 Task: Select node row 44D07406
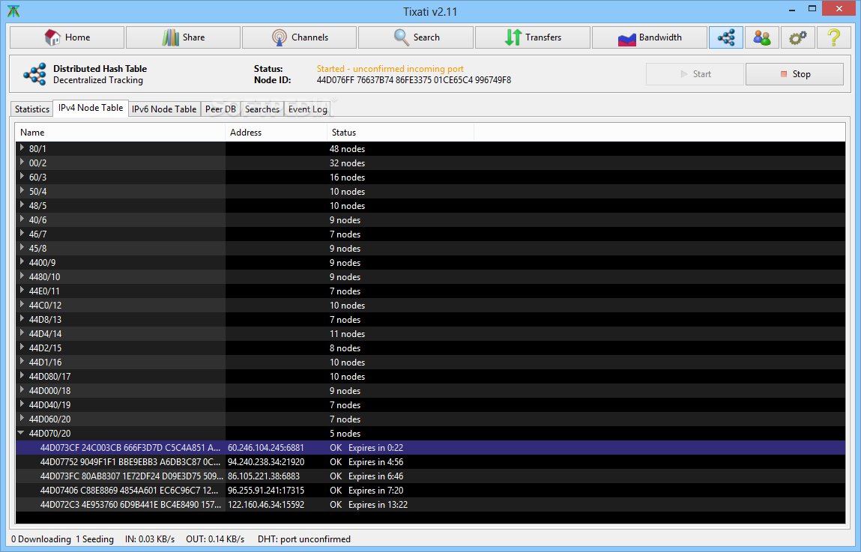coord(430,491)
